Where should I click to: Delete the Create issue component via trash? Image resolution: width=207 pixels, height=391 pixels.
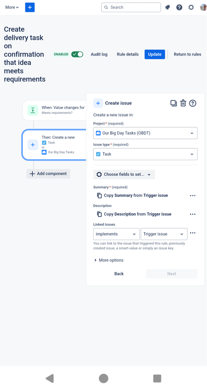(183, 103)
